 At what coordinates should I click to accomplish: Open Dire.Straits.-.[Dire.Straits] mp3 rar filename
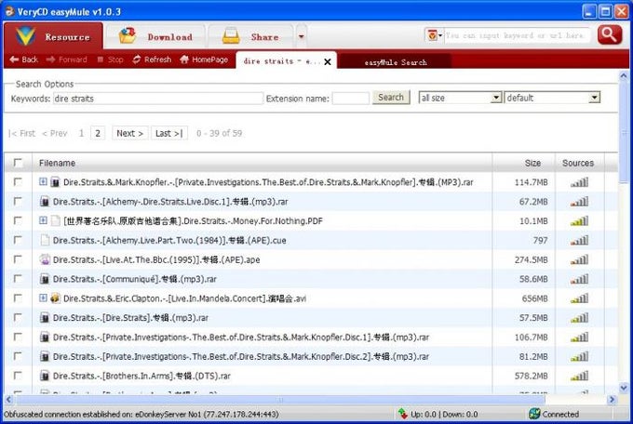(130, 318)
